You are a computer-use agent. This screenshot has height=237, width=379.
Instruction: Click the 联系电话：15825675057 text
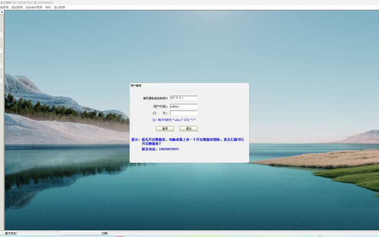click(160, 149)
